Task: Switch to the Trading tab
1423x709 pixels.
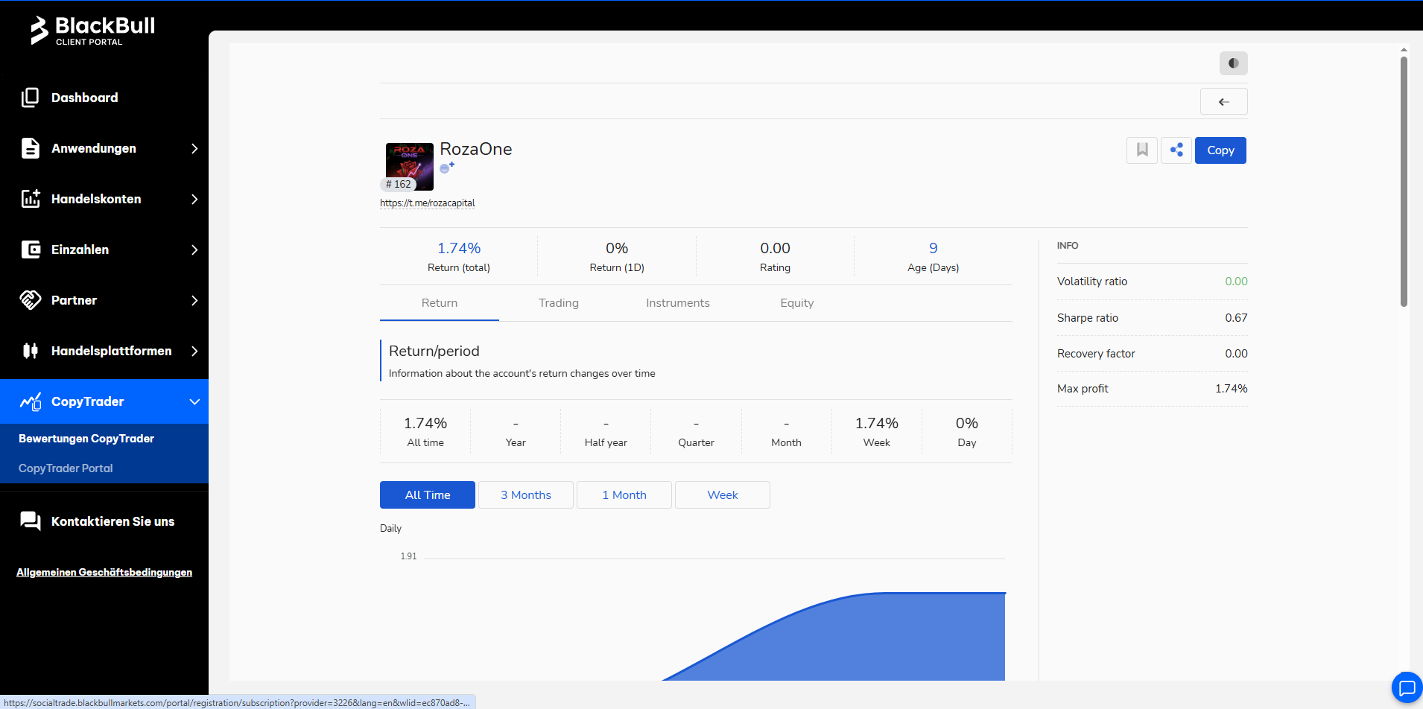Action: coord(559,303)
